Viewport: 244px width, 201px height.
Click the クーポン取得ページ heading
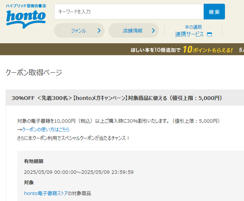pyautogui.click(x=34, y=73)
